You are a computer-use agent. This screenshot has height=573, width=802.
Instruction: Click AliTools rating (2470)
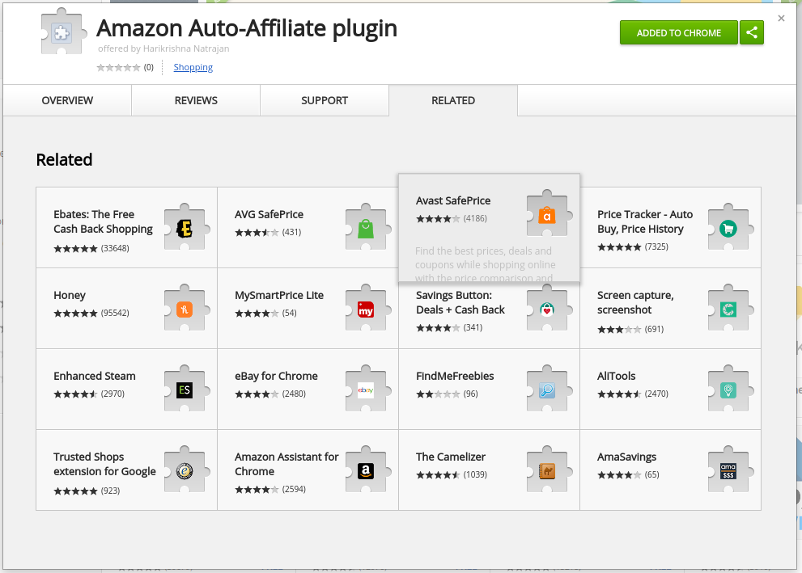click(633, 394)
